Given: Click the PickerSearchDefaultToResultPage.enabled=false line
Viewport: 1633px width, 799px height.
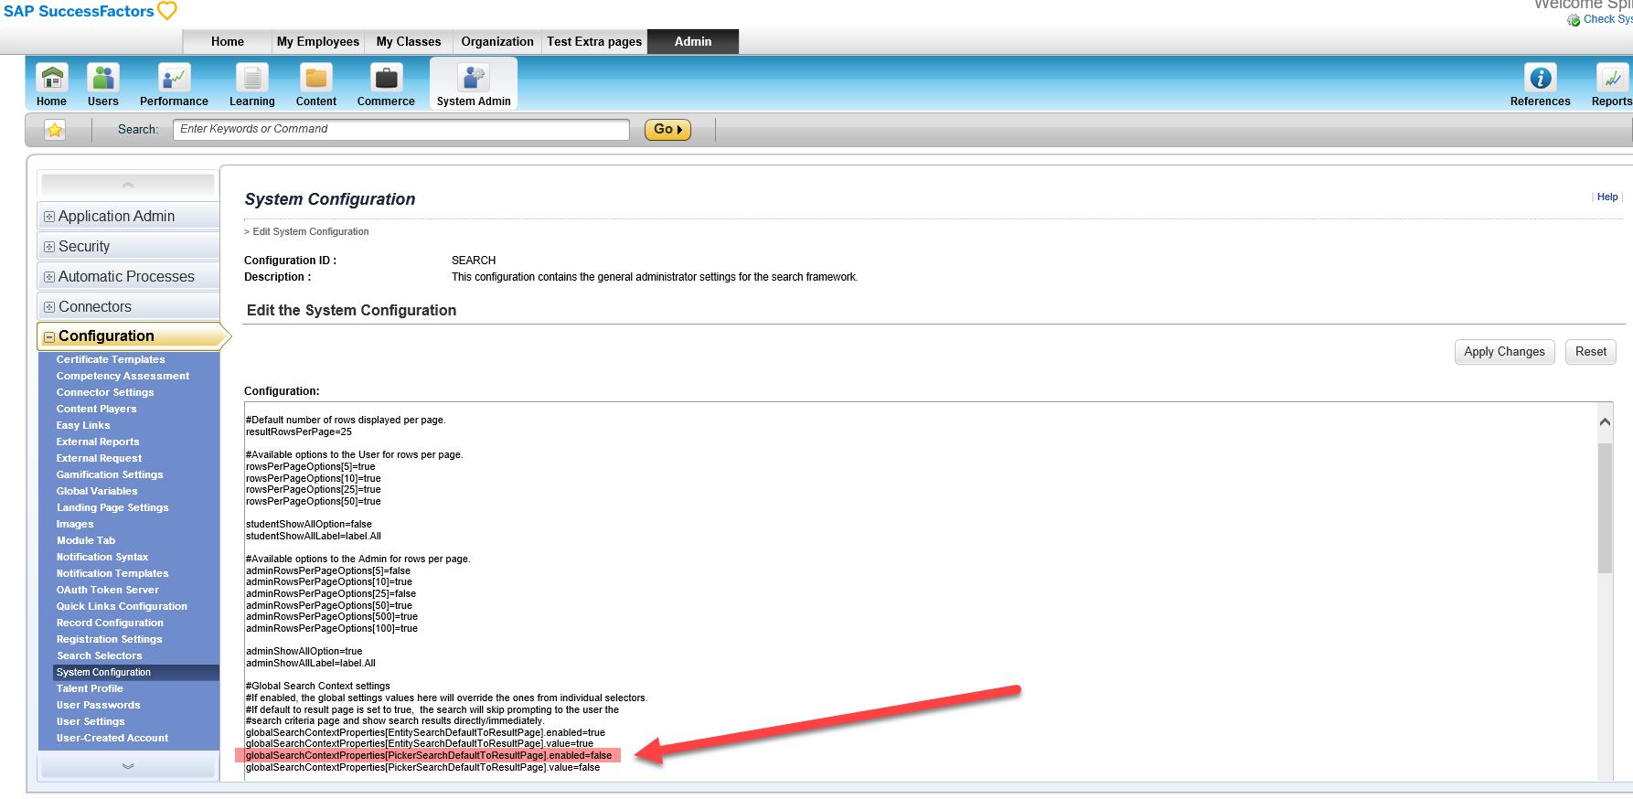Looking at the screenshot, I should pyautogui.click(x=429, y=755).
